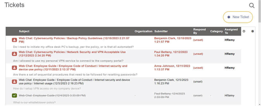Click the Organization column header
Viewport: 261px width, 106px height.
click(x=143, y=31)
